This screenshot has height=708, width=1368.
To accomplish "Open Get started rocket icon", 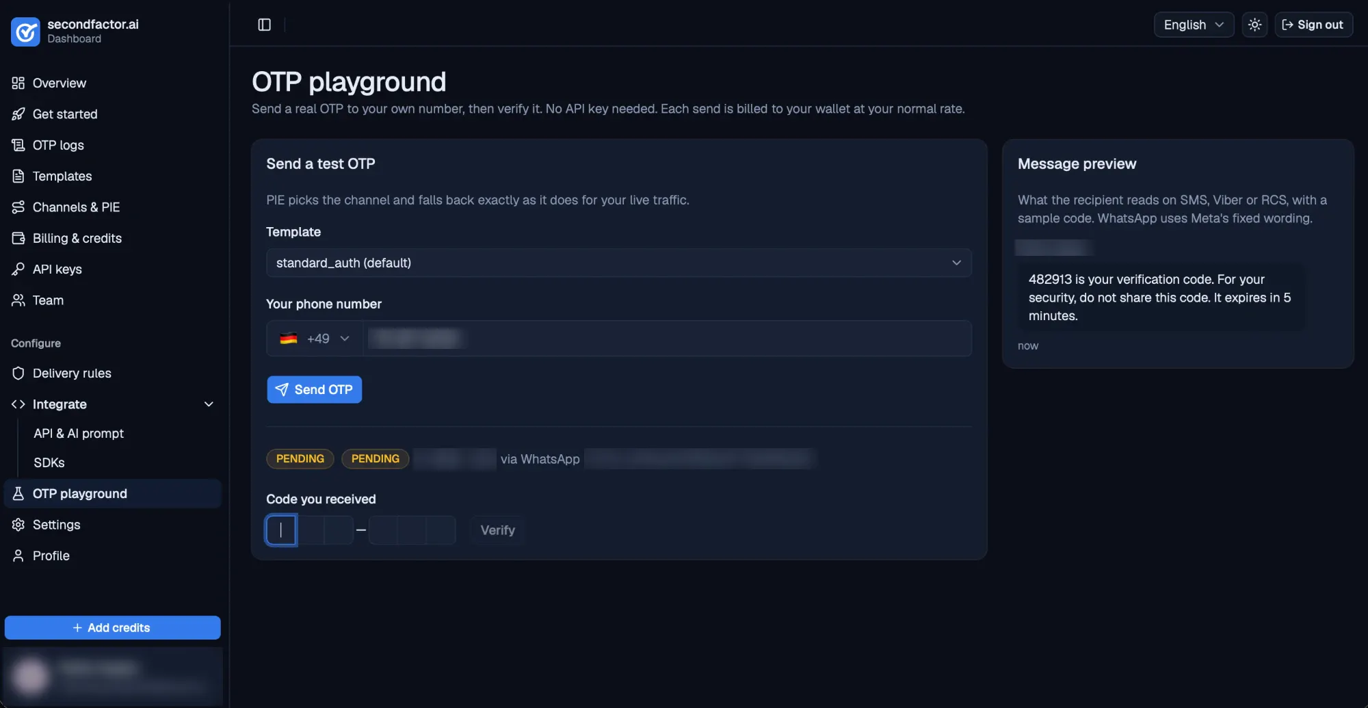I will (x=18, y=114).
